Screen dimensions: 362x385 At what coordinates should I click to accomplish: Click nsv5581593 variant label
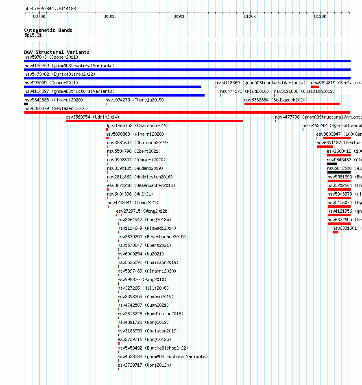(x=345, y=177)
